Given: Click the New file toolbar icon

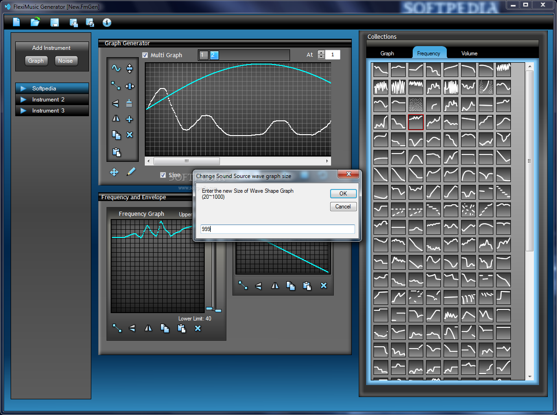Looking at the screenshot, I should pyautogui.click(x=17, y=22).
